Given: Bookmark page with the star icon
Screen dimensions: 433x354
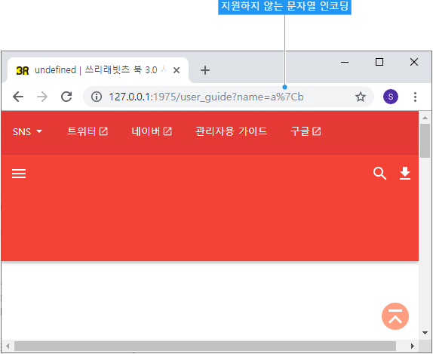Looking at the screenshot, I should (x=361, y=97).
